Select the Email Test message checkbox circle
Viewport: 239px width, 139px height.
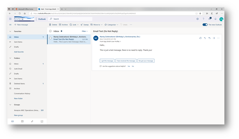(50, 38)
